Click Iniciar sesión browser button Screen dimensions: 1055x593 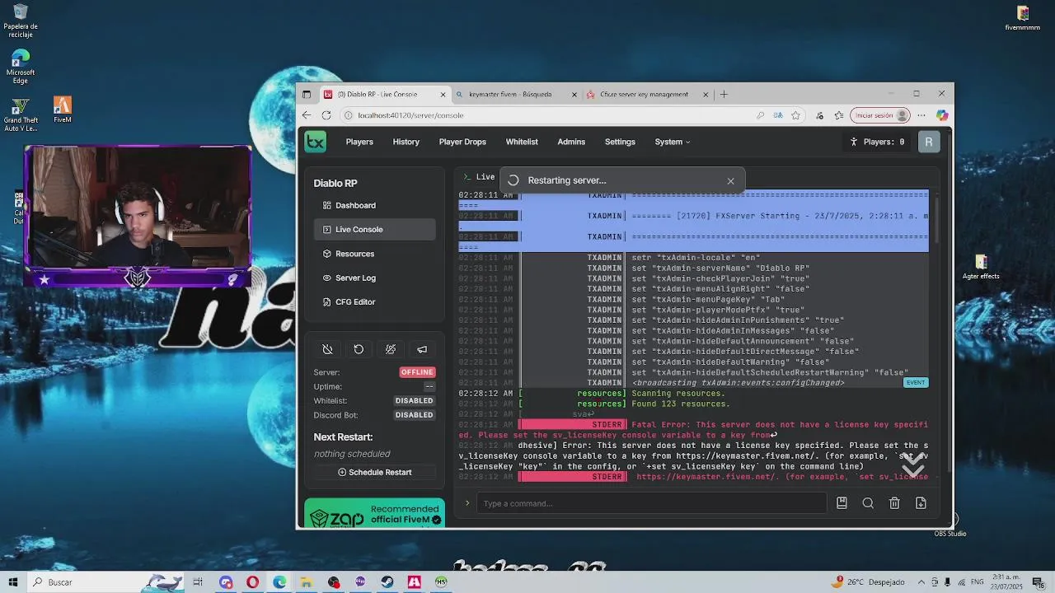click(881, 115)
